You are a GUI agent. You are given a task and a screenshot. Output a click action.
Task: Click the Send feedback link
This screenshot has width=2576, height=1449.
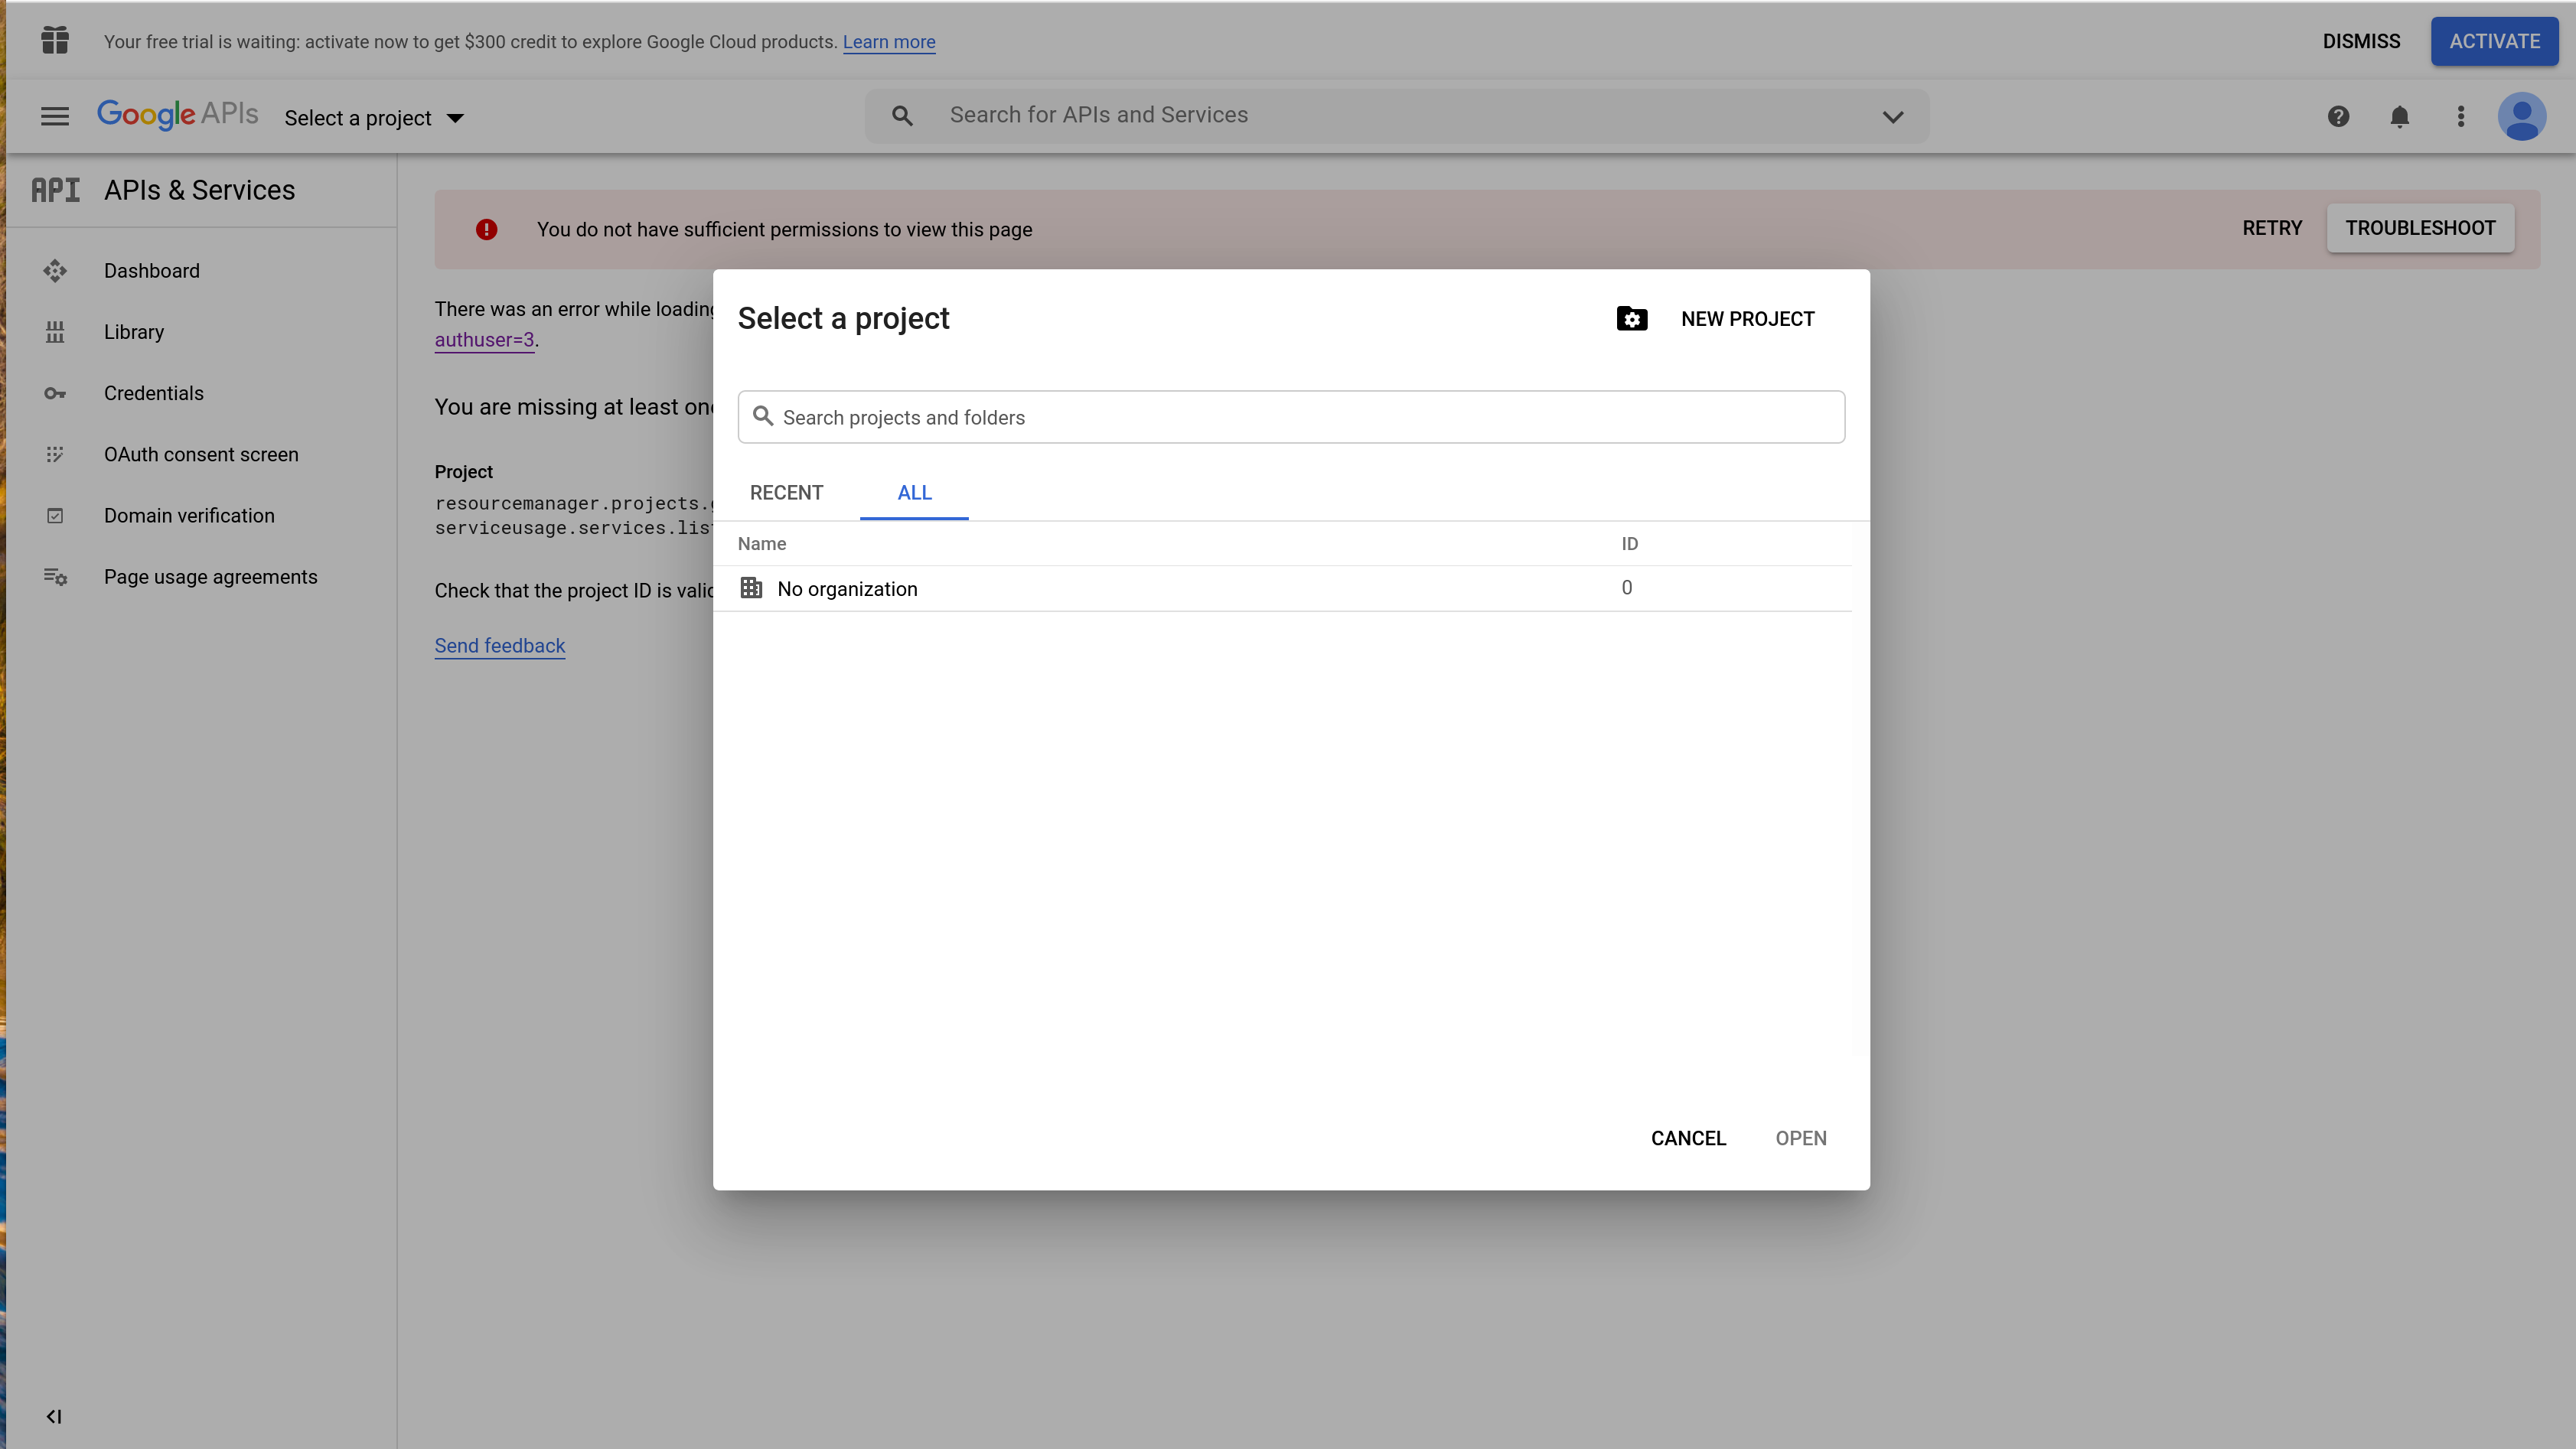pyautogui.click(x=501, y=646)
